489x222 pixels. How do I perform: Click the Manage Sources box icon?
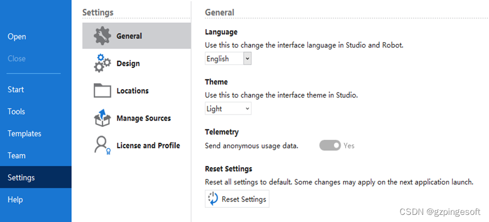click(x=102, y=118)
